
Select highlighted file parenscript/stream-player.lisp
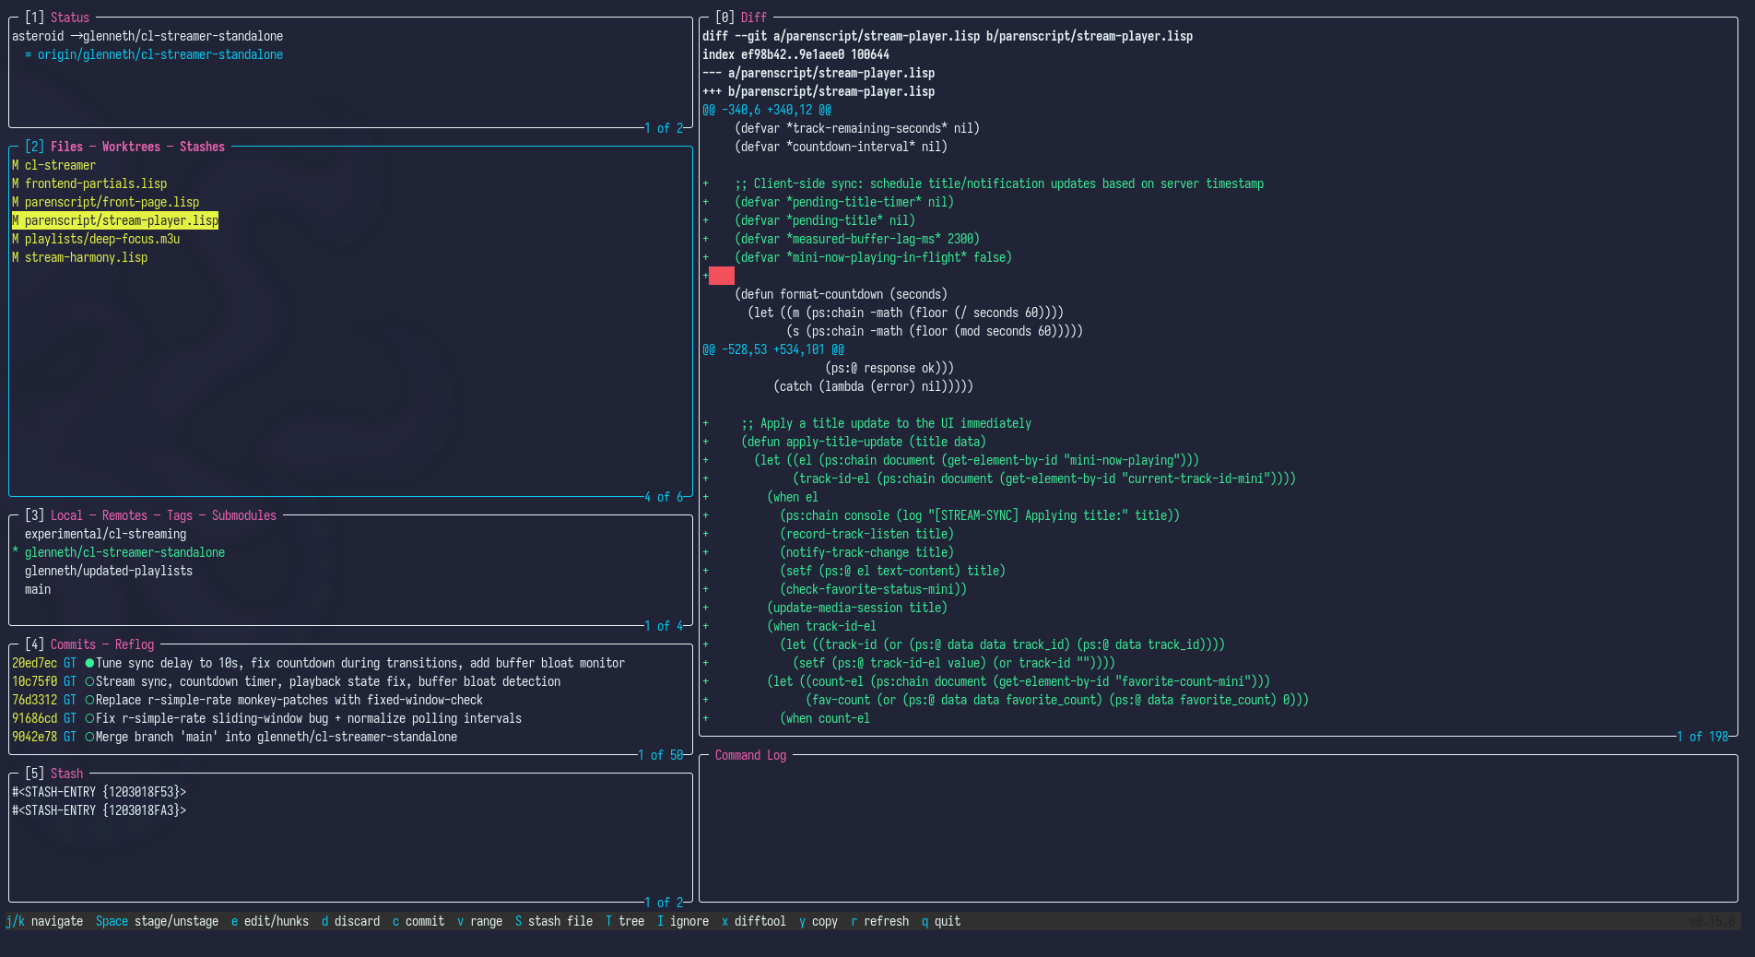115,220
